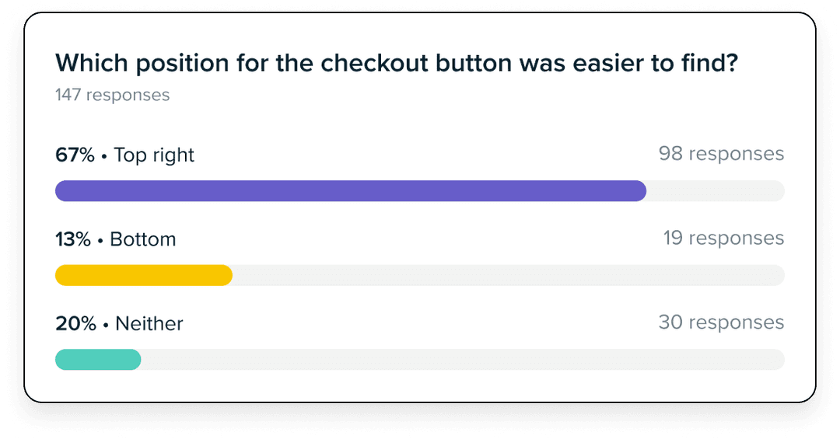Click the grey unfilled Bottom bar track
The width and height of the screenshot is (840, 439).
(x=509, y=275)
